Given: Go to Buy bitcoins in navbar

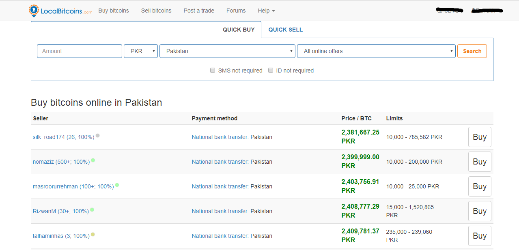Looking at the screenshot, I should (x=114, y=11).
